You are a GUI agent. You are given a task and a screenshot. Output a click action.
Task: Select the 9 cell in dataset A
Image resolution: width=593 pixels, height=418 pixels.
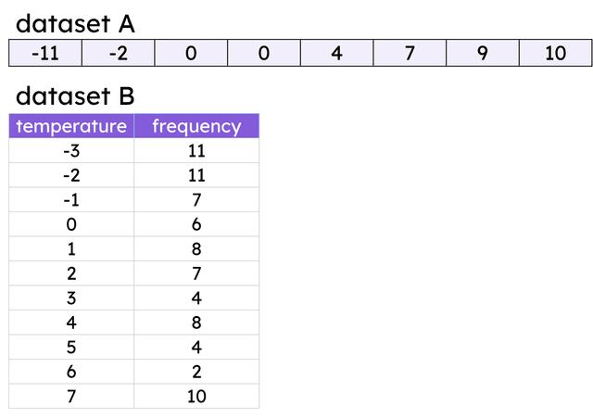click(x=483, y=54)
